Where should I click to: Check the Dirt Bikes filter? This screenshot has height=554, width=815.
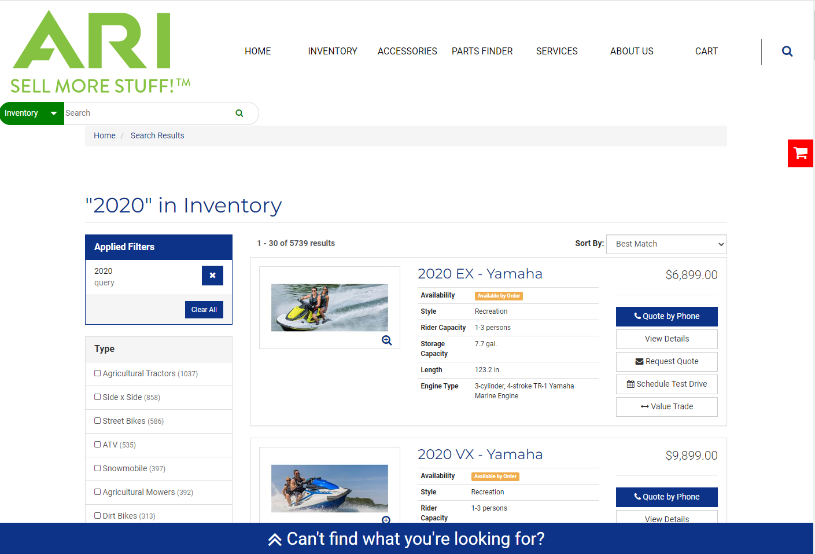pyautogui.click(x=97, y=516)
